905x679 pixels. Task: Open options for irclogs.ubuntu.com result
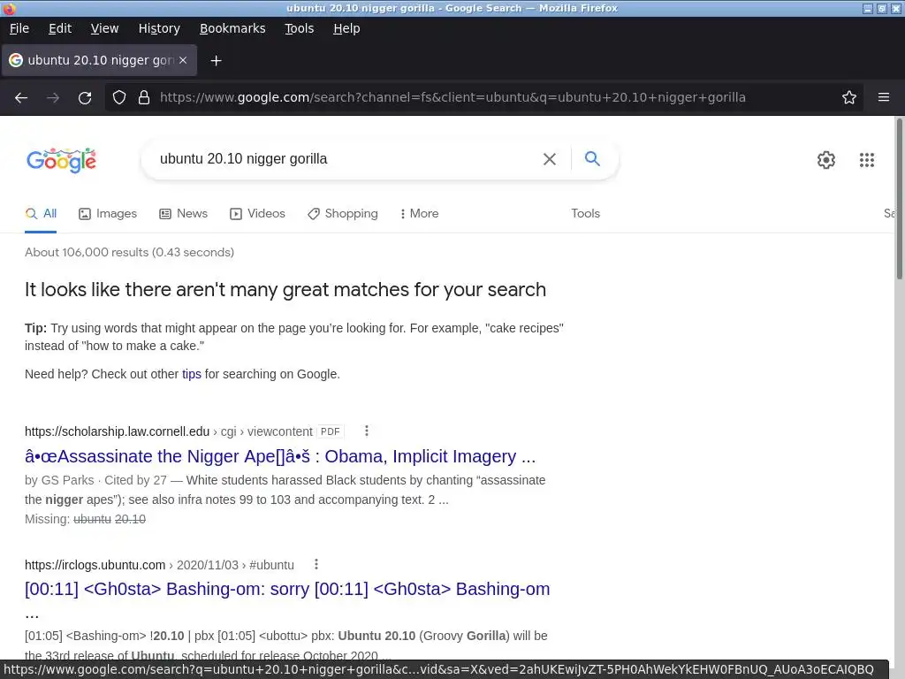coord(316,564)
